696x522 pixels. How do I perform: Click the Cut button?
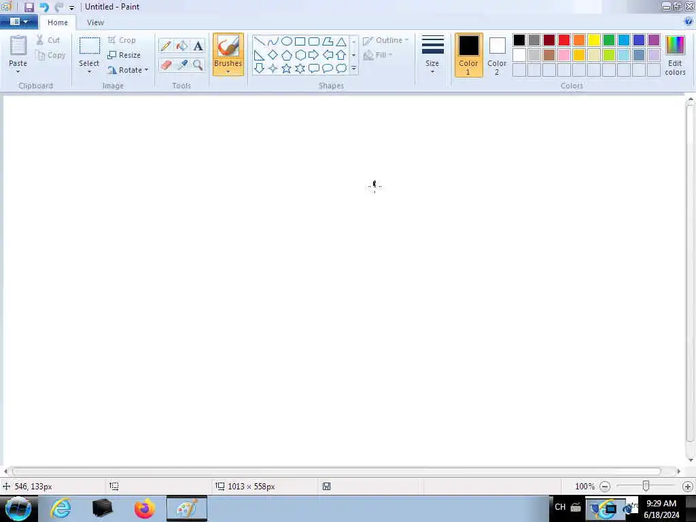(48, 40)
